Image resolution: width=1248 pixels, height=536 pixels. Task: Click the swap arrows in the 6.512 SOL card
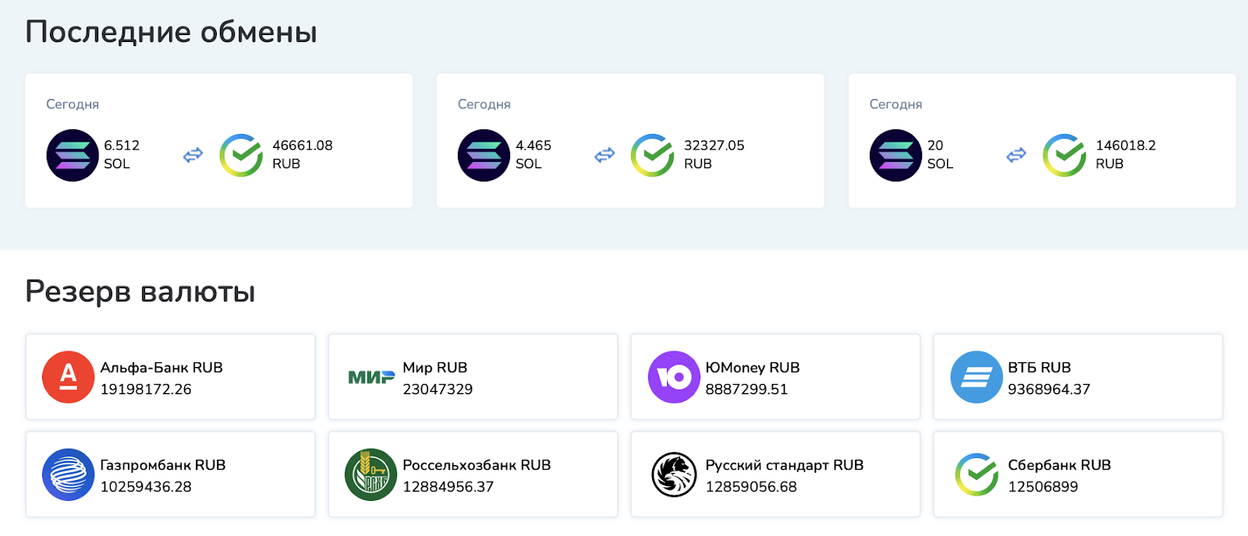pos(193,155)
